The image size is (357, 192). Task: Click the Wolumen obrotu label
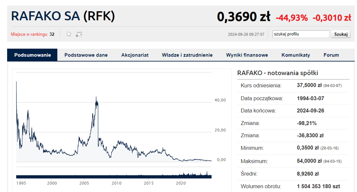point(261,186)
